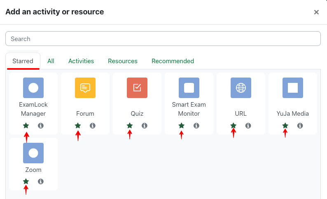
Task: Add a URL resource via globe icon
Action: pyautogui.click(x=241, y=88)
